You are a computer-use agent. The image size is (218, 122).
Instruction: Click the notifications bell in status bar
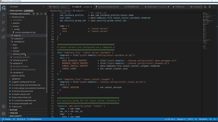[215, 119]
